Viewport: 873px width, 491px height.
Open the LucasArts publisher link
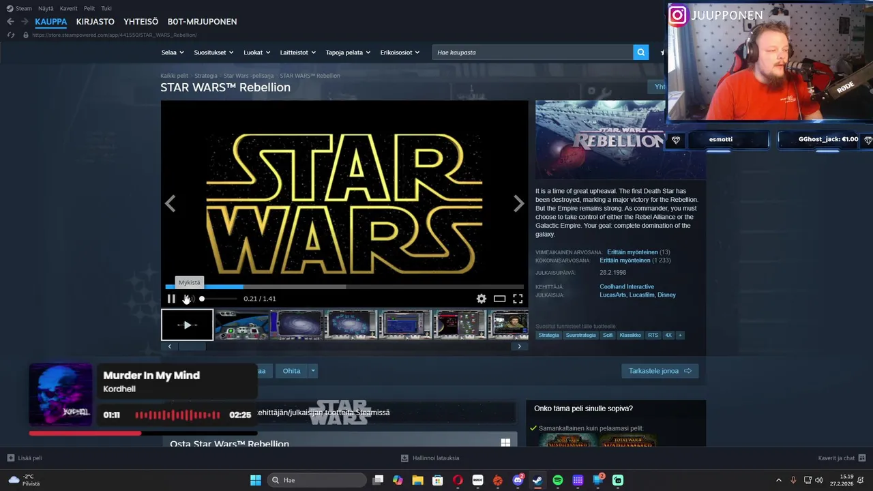pyautogui.click(x=612, y=295)
